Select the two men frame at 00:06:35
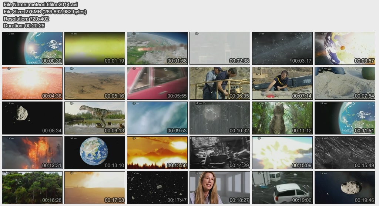Viewport: 379px width, 206px height. click(220, 83)
